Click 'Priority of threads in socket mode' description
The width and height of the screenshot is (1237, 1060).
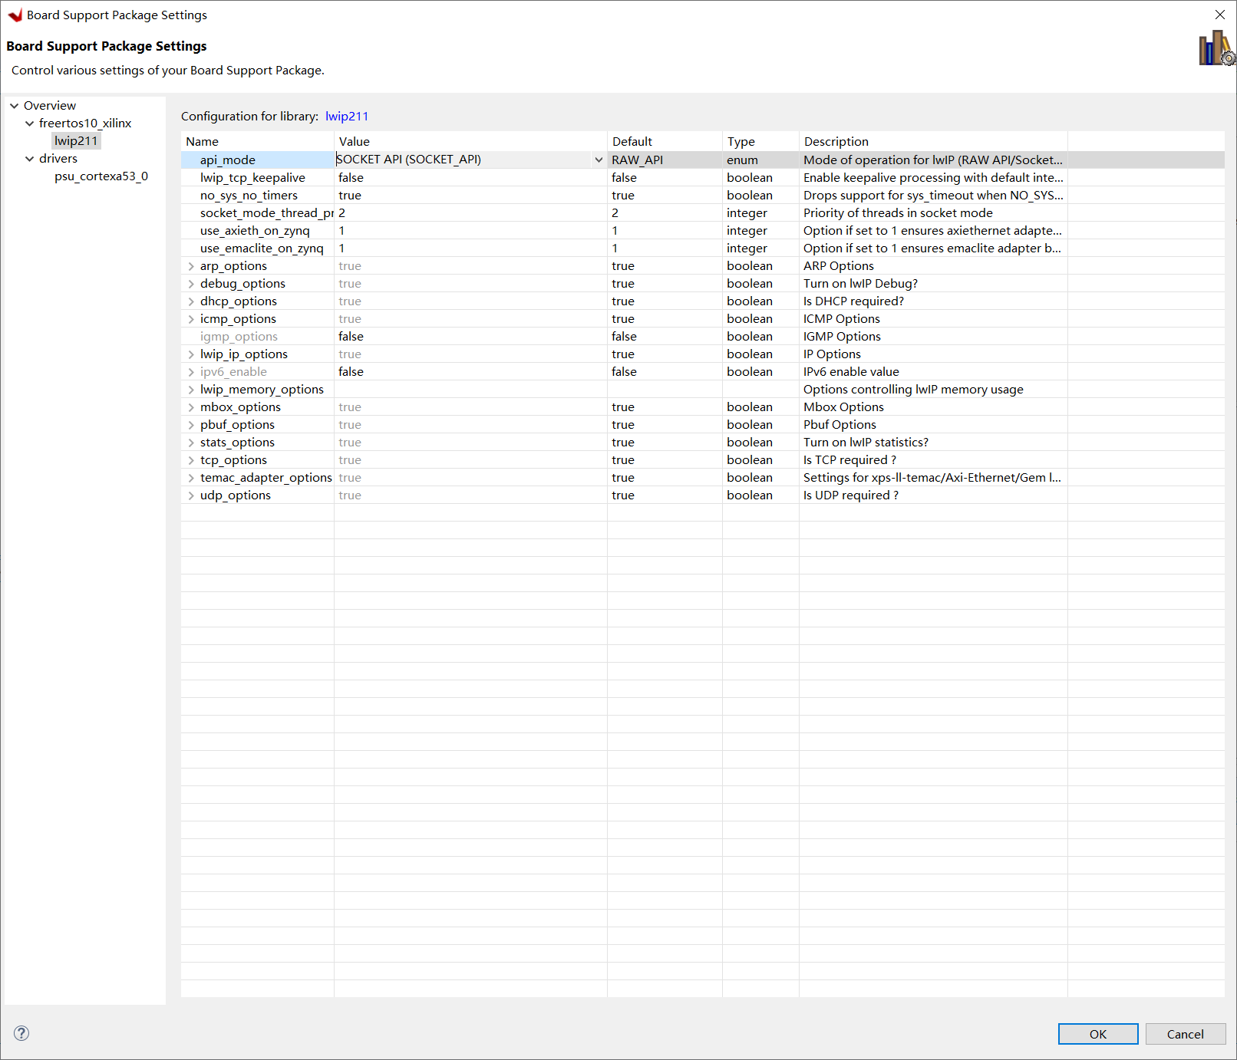click(x=898, y=213)
